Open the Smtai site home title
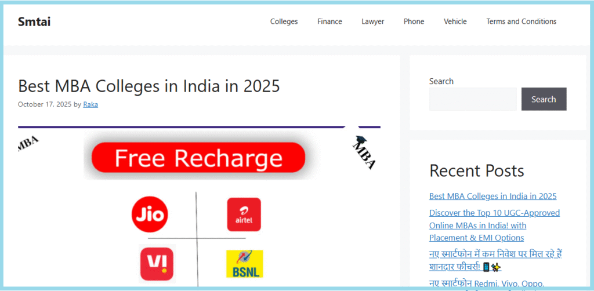 pos(34,22)
